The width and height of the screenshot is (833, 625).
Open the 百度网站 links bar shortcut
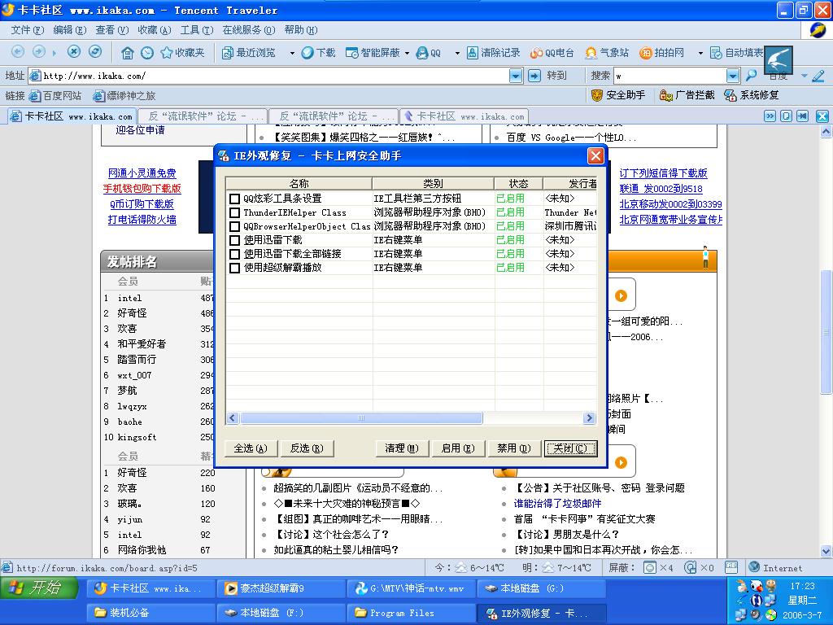pyautogui.click(x=55, y=96)
